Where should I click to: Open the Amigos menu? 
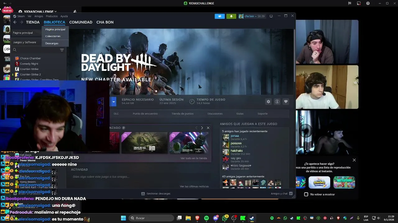click(x=39, y=16)
